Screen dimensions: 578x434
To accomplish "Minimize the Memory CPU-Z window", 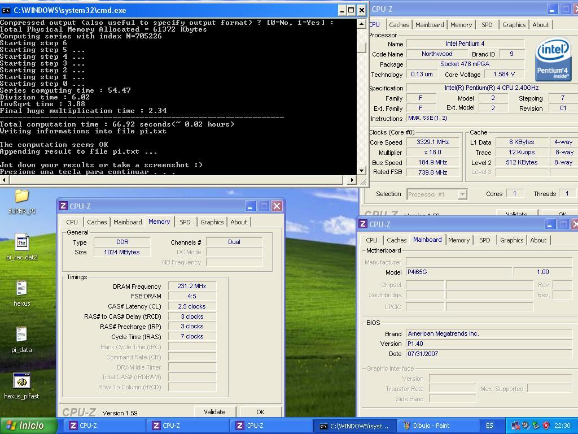I will 250,206.
